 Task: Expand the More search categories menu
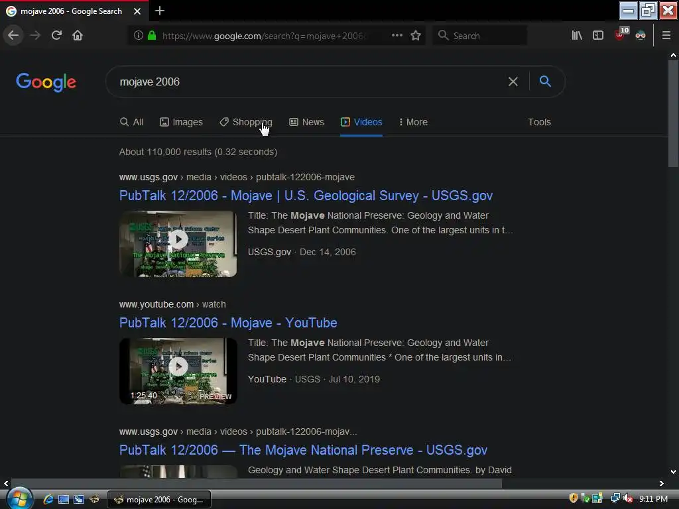point(413,122)
